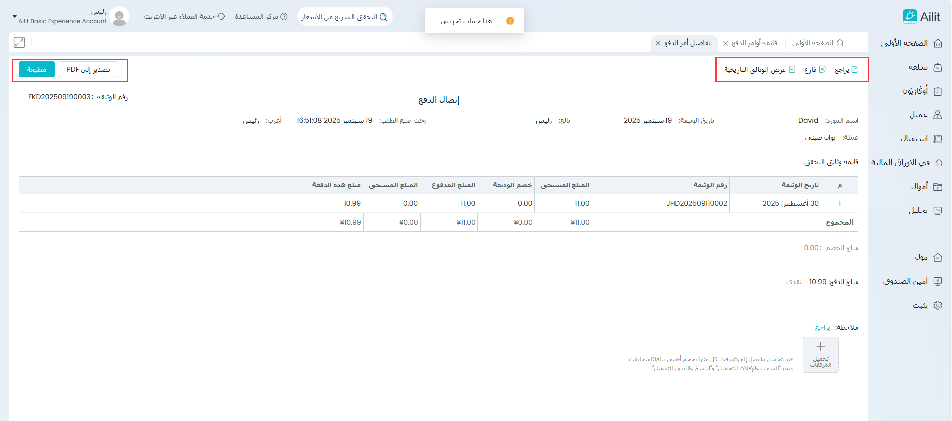952x421 pixels.
Task: Toggle the fullscreen expand icon
Action: click(19, 43)
